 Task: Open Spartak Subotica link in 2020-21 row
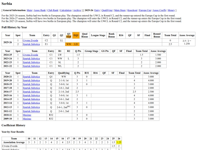tap(31, 77)
